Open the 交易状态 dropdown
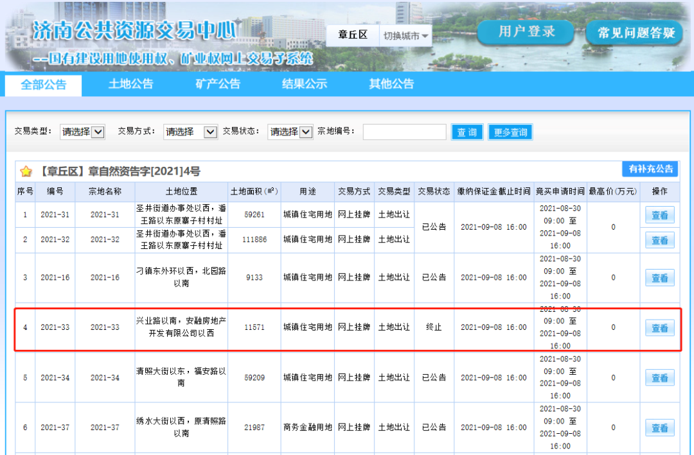The height and width of the screenshot is (455, 694). [x=290, y=132]
